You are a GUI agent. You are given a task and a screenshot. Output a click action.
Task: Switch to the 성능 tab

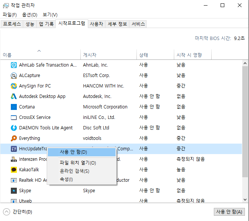pyautogui.click(x=30, y=24)
